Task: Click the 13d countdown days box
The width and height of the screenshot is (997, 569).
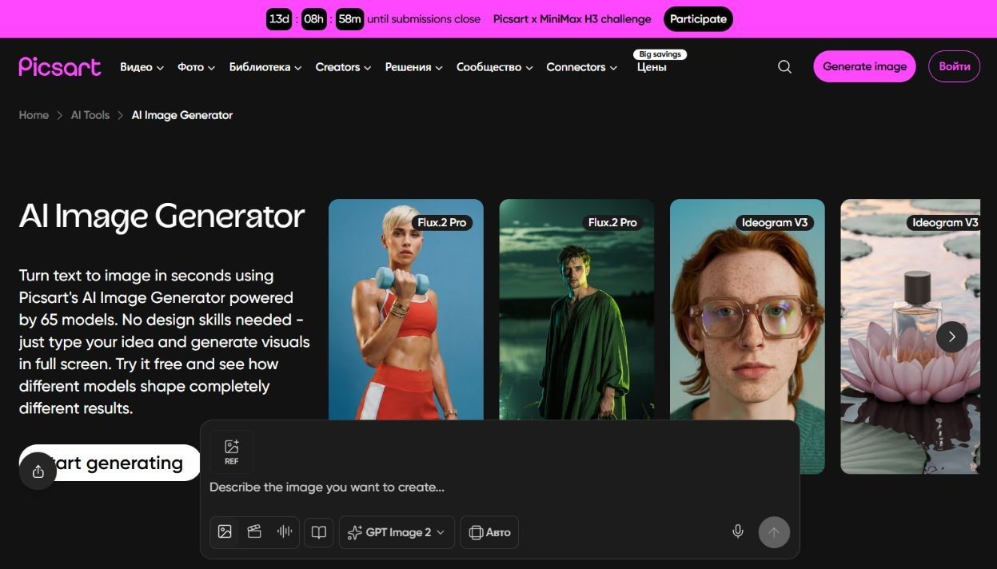Action: pyautogui.click(x=279, y=19)
